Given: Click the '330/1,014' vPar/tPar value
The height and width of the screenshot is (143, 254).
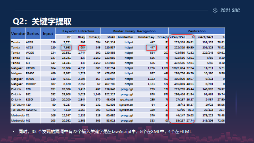Looking at the screenshot, I should point(178,68).
